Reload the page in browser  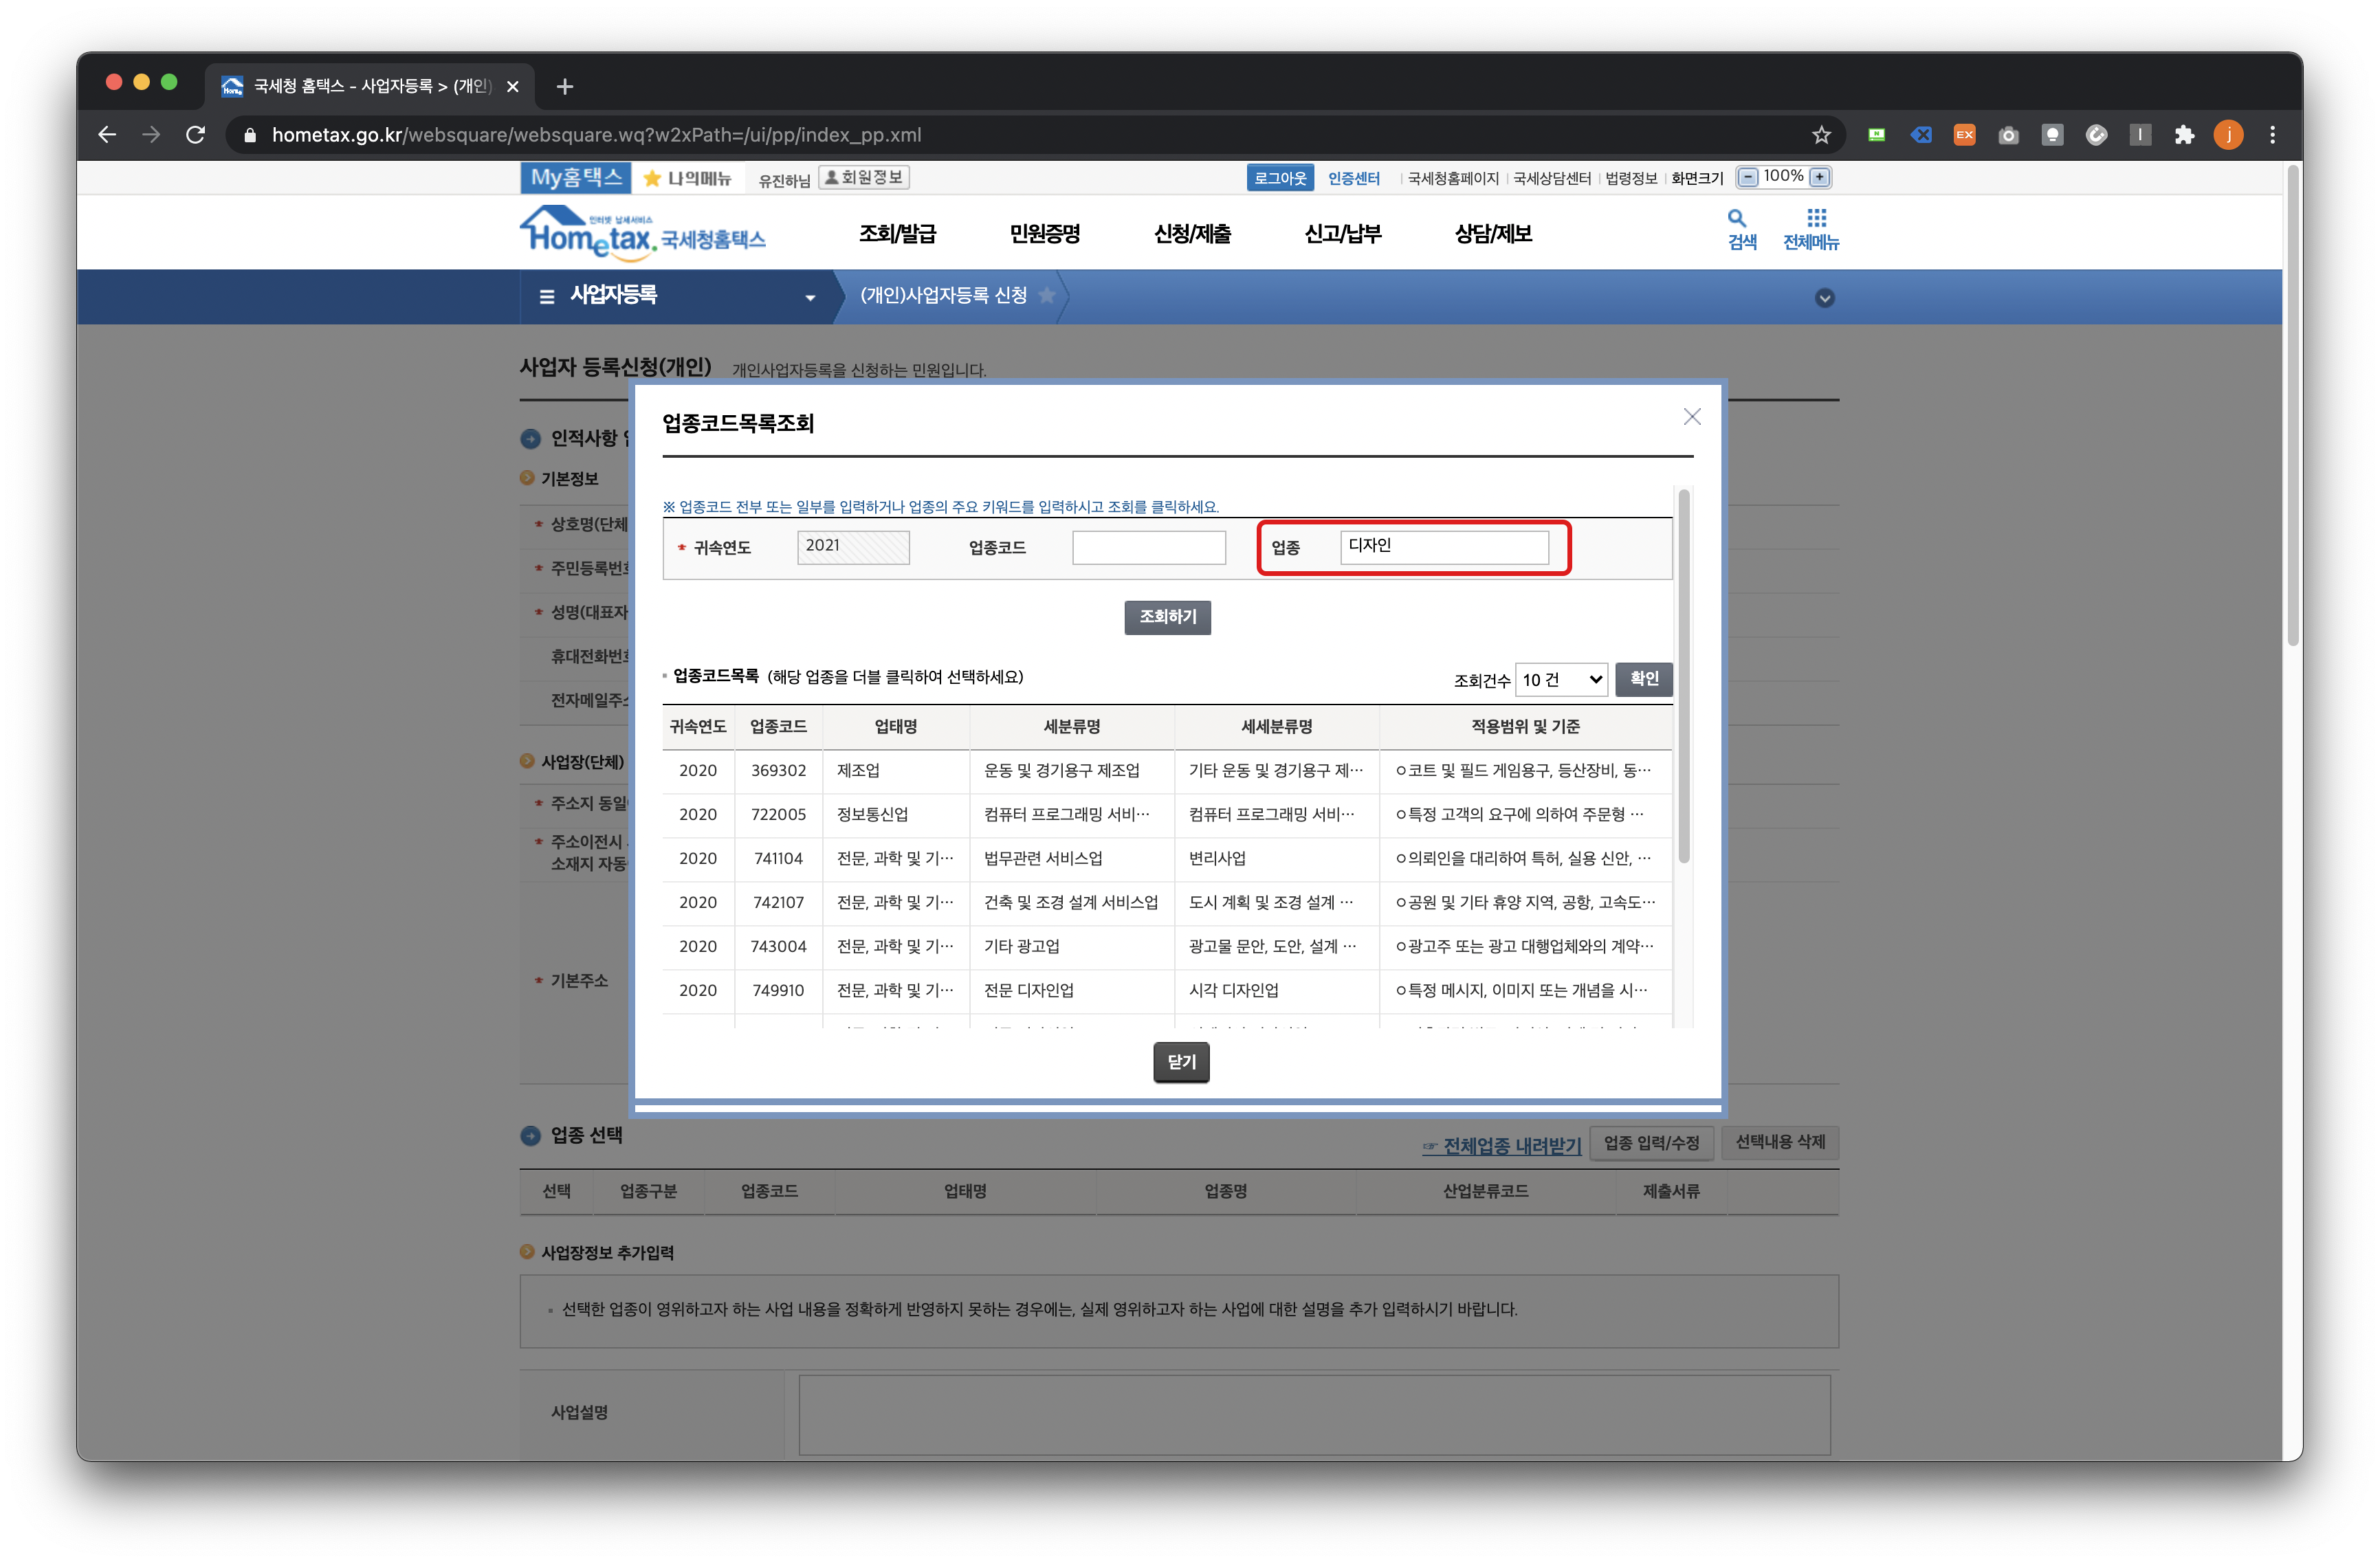click(x=196, y=135)
